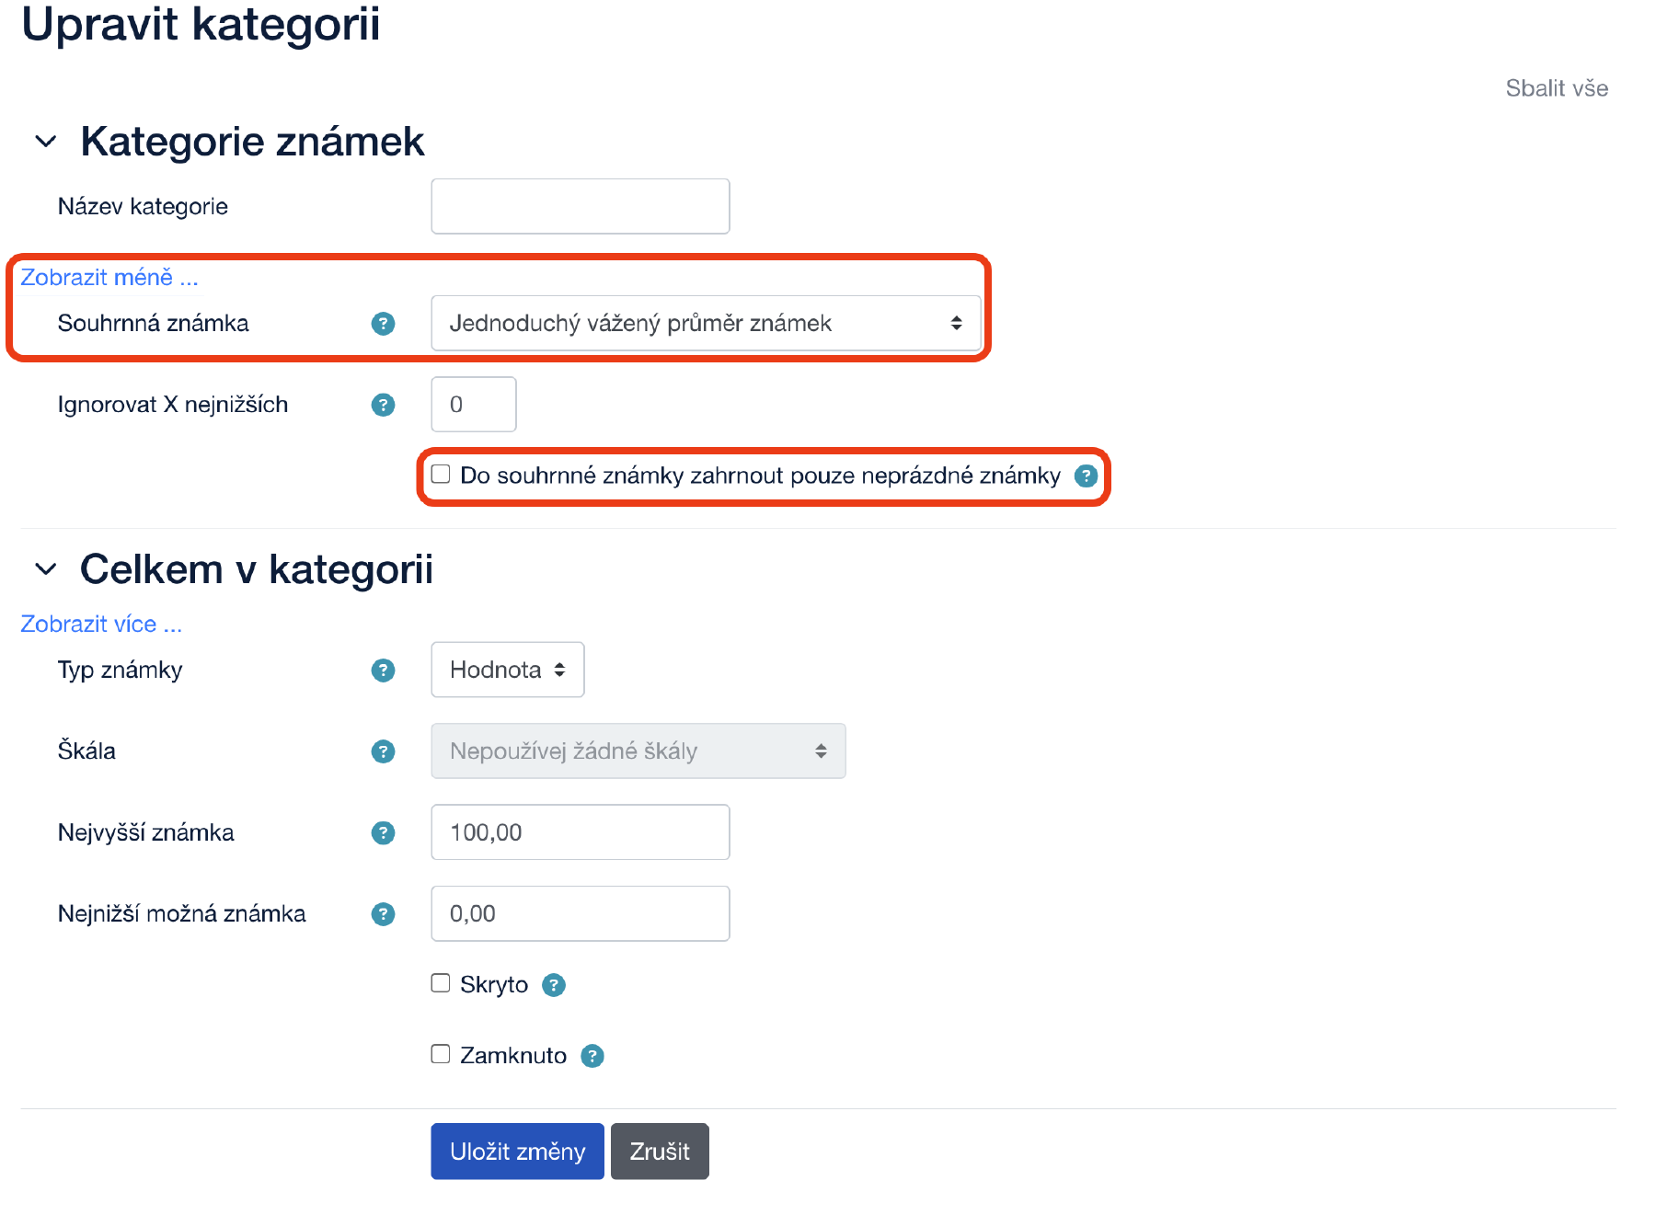Viewport: 1656px width, 1215px height.
Task: Open help for Nejnižší možná známka
Action: 383,914
